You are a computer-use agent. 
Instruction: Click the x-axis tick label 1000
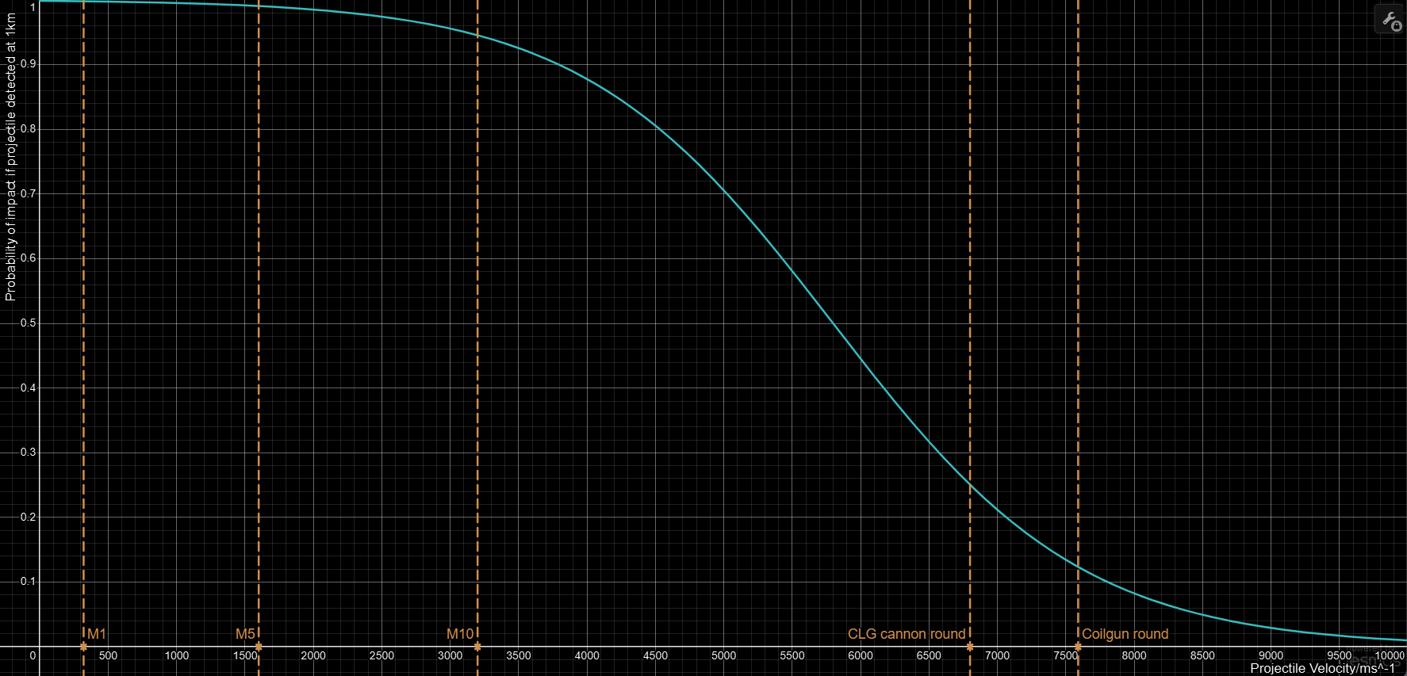177,655
